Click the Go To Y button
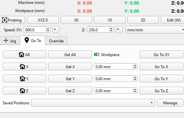 (x=161, y=79)
